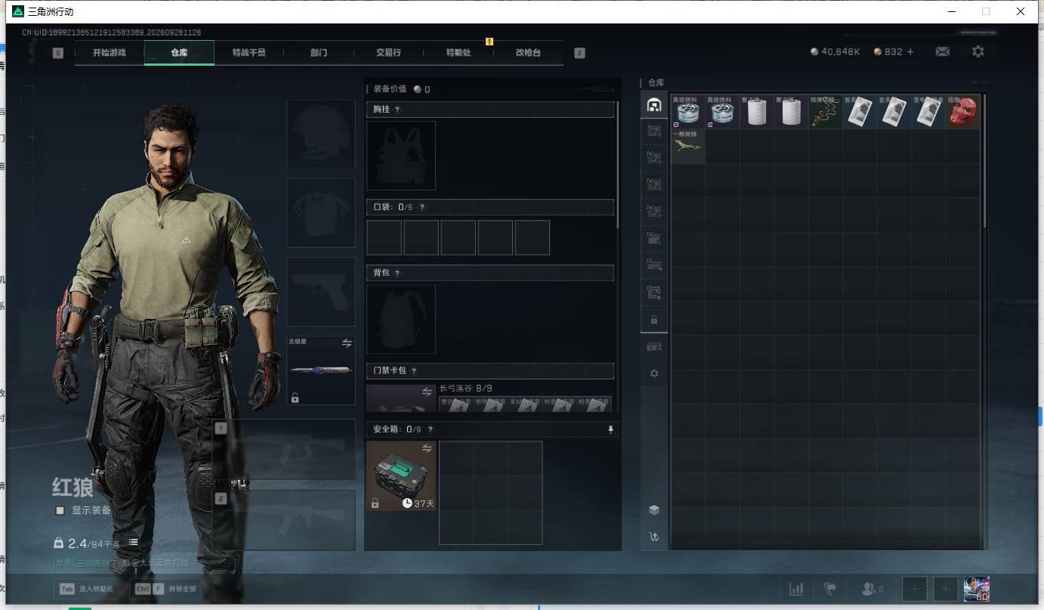The width and height of the screenshot is (1044, 610).
Task: Click the help icon beside 安全箱
Action: pos(431,429)
